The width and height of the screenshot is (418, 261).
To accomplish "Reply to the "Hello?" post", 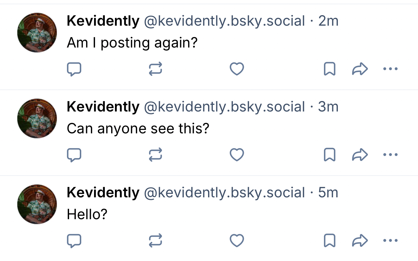I will coord(74,241).
